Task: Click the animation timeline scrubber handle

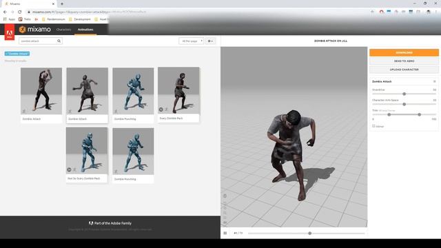Action: click(x=309, y=234)
